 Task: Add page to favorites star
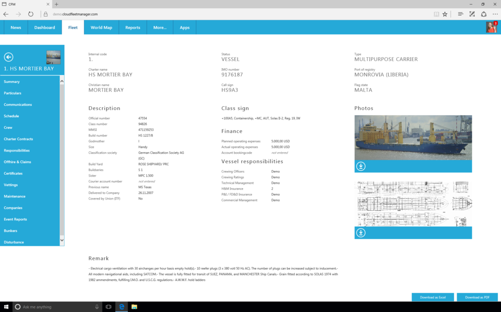pyautogui.click(x=445, y=14)
